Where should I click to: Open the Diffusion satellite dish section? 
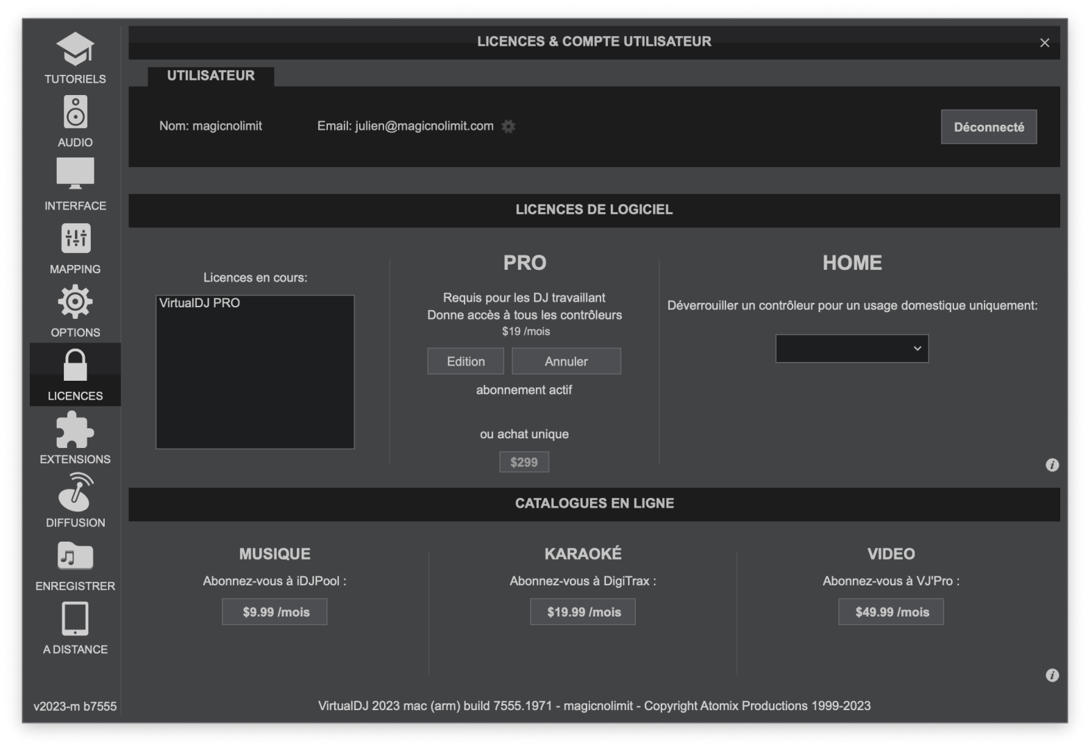(x=75, y=501)
